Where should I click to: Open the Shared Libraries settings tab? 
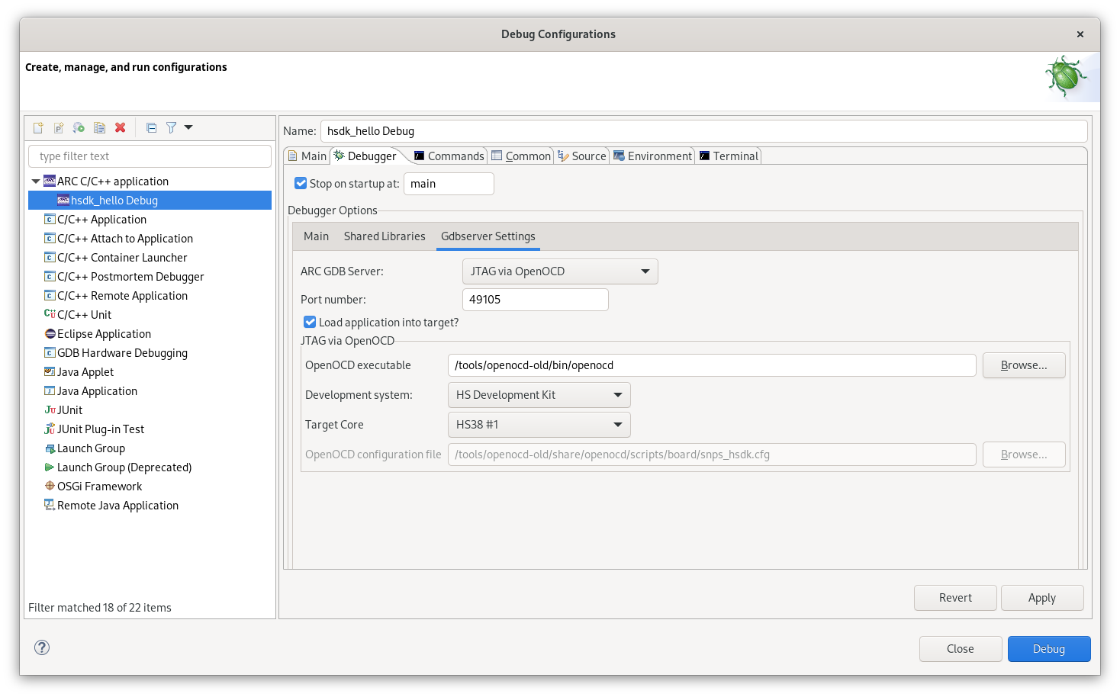point(385,236)
